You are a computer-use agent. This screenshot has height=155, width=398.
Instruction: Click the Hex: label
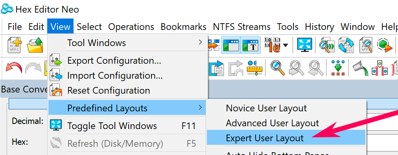(20, 142)
